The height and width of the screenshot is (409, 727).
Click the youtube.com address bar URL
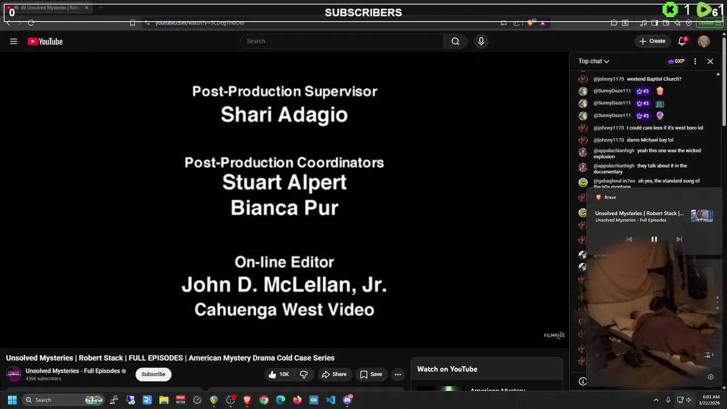[x=200, y=23]
